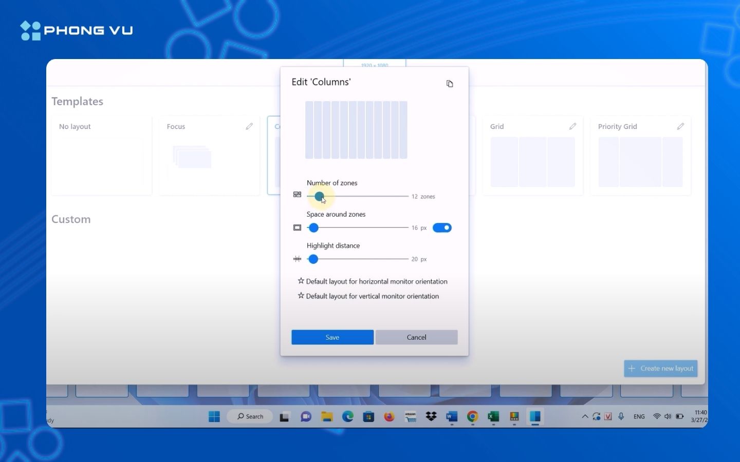Select the No layout template card
Viewport: 740px width, 462px height.
click(102, 156)
